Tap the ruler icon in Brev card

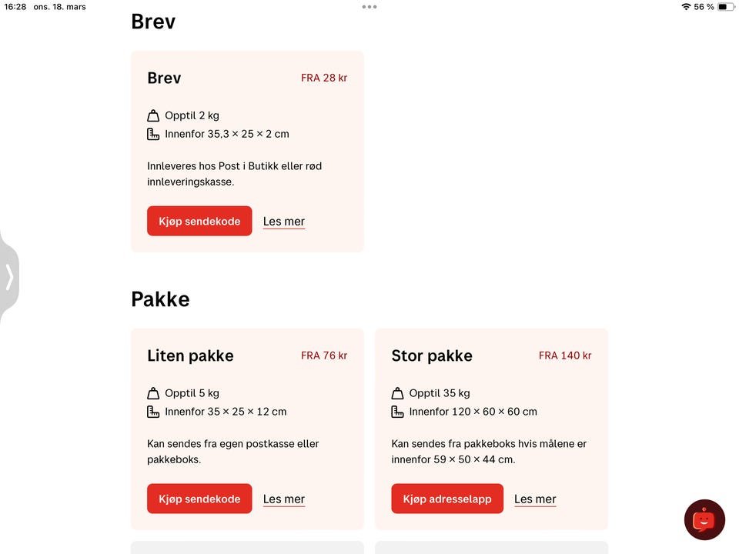tap(153, 134)
